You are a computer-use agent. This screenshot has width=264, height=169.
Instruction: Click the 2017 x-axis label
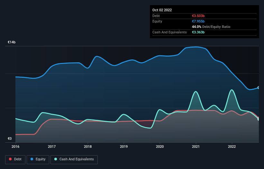(x=52, y=147)
